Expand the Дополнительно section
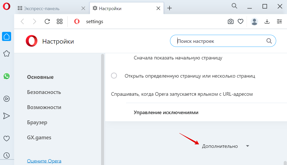287x165 pixels. [220, 146]
